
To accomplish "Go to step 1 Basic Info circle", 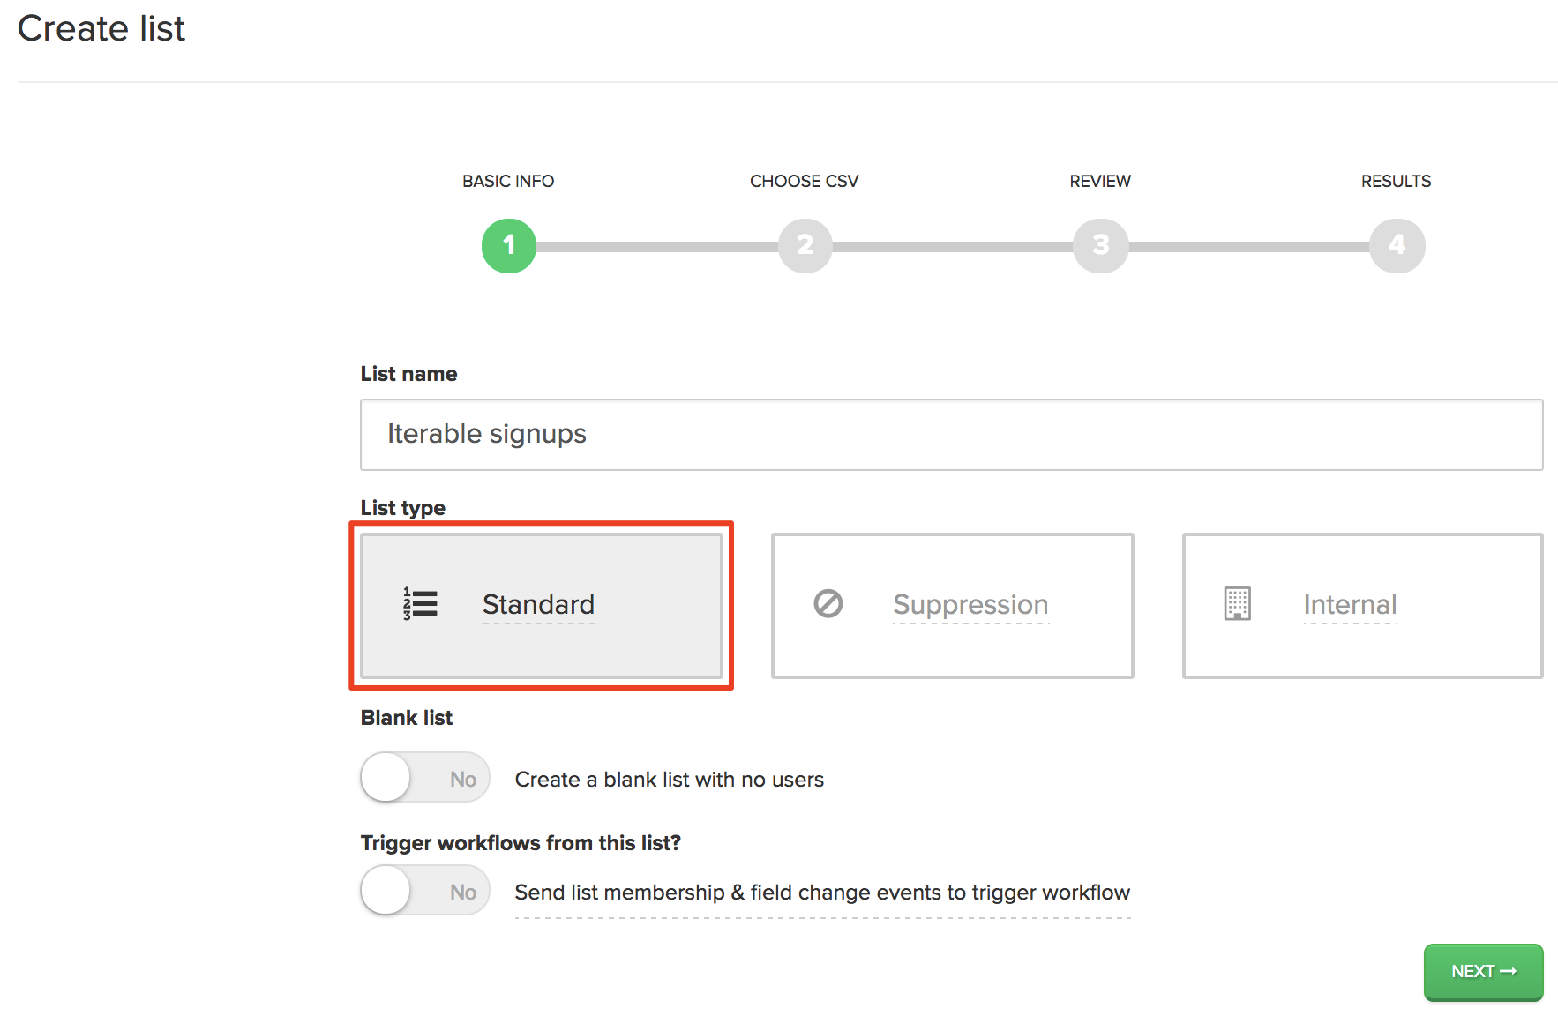I will [x=509, y=245].
